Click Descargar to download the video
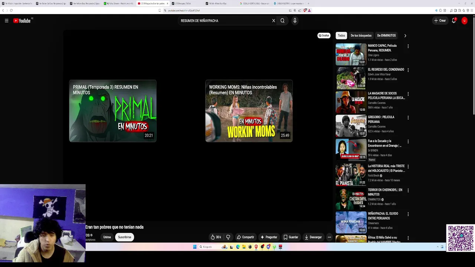Screen dimensions: 475x267 [313, 237]
